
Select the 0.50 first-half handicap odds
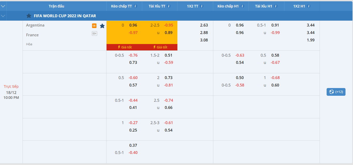240,78
